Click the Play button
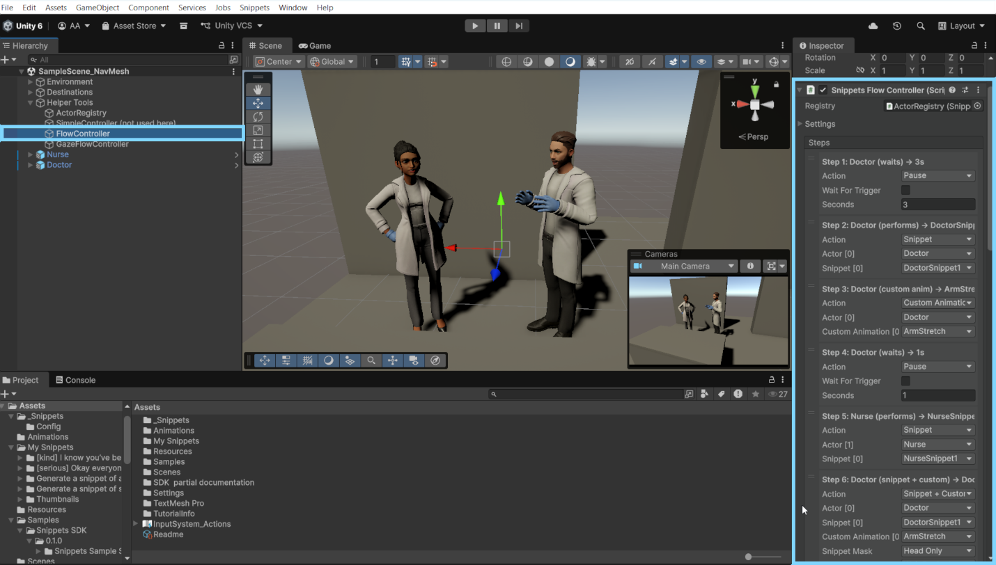 (x=474, y=26)
